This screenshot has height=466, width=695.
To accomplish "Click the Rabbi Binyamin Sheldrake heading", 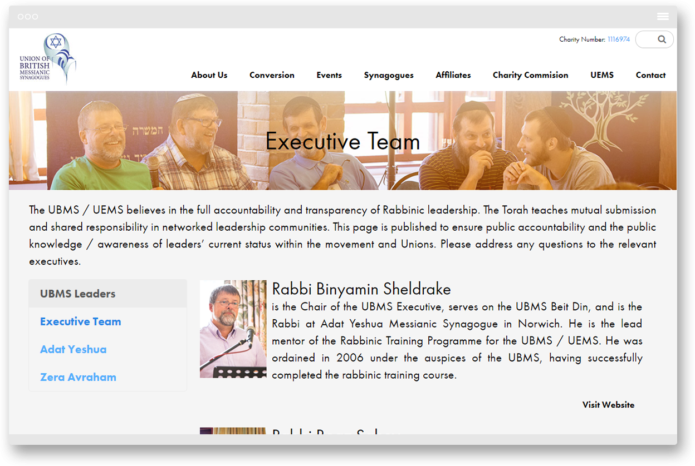I will [x=361, y=289].
